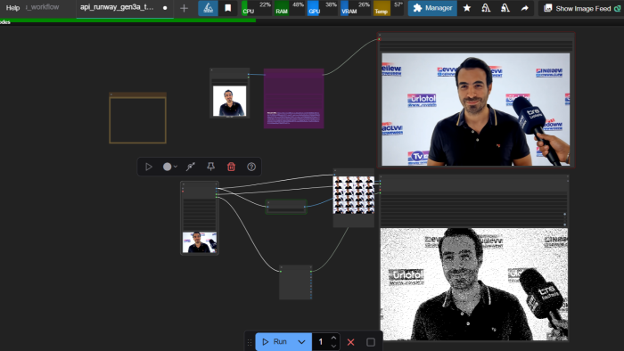The height and width of the screenshot is (351, 624).
Task: Click the Temp temperature monitor
Action: point(389,8)
